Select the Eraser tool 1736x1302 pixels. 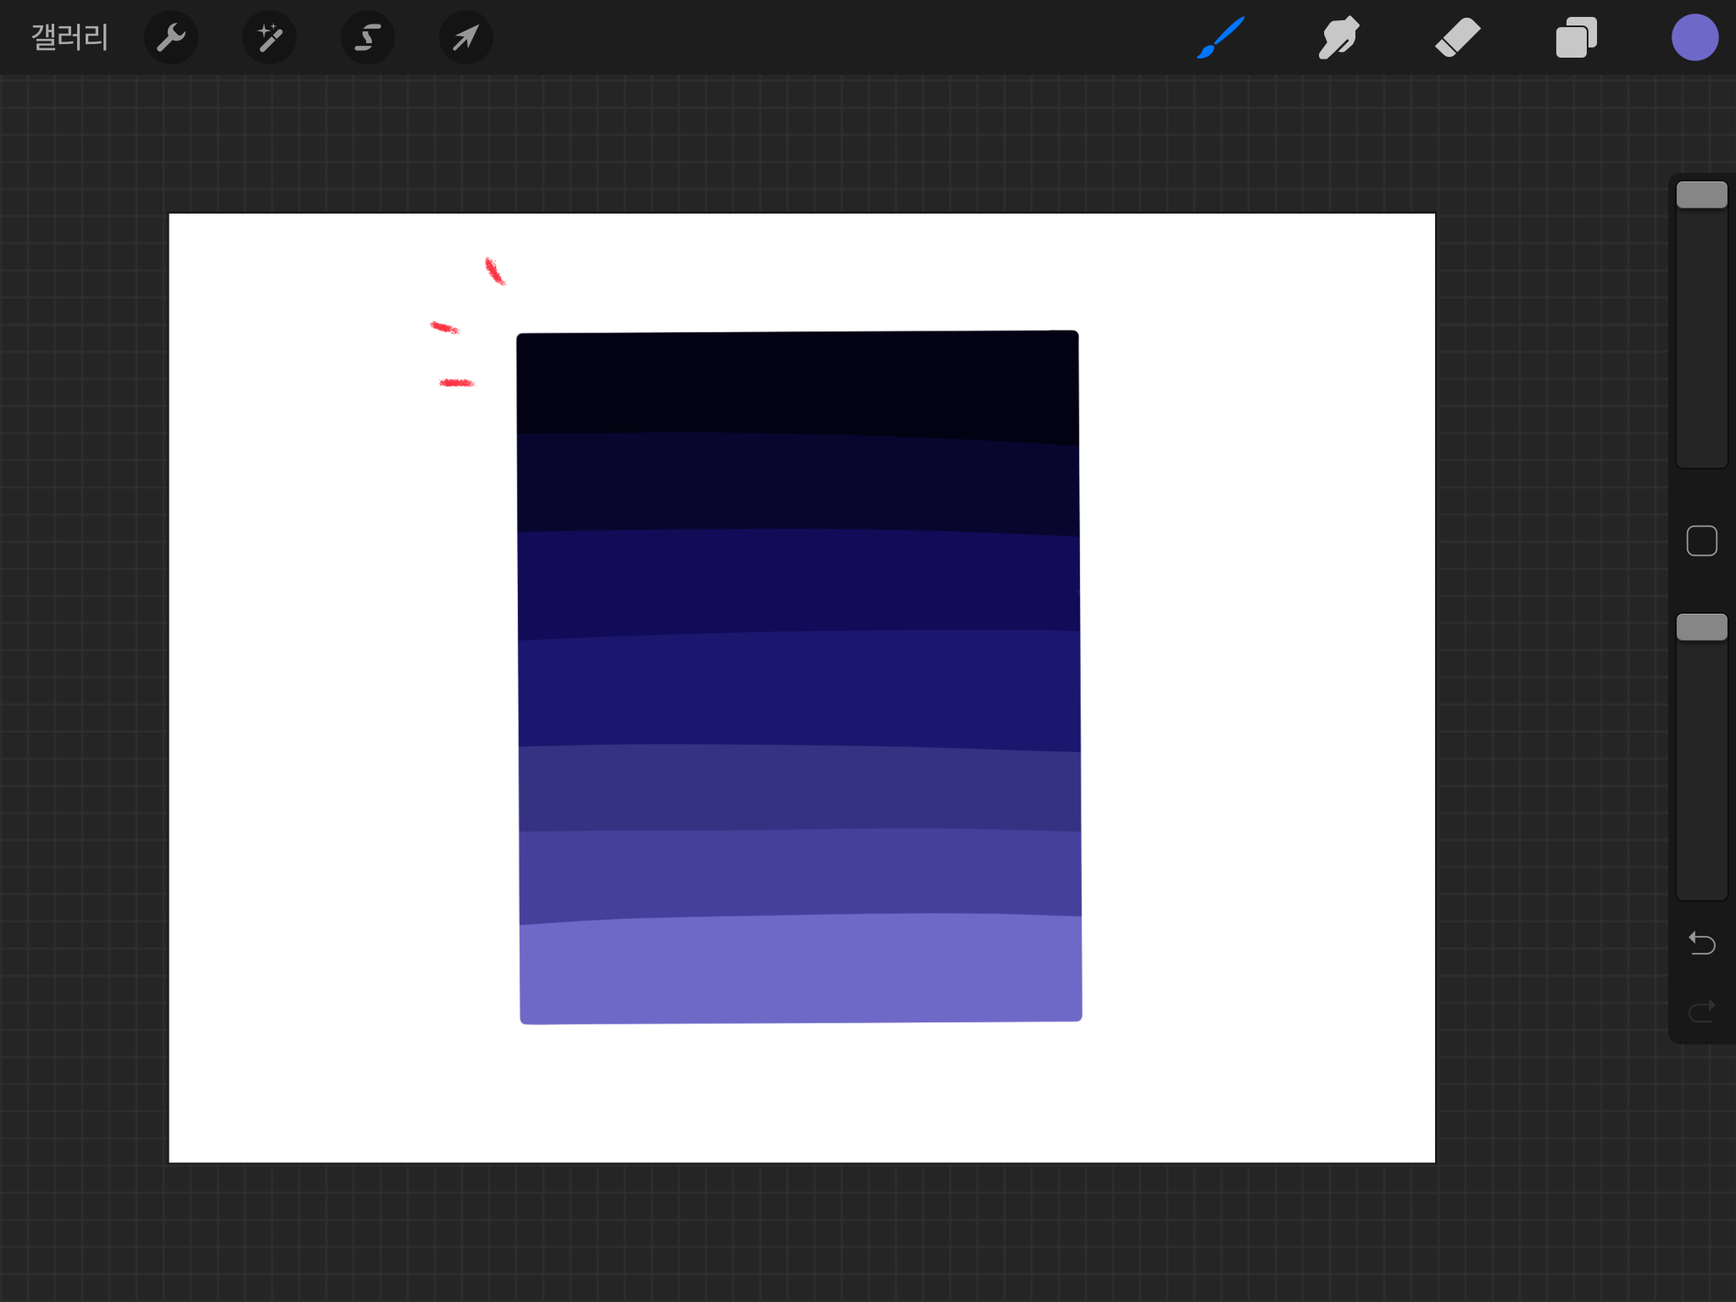pyautogui.click(x=1457, y=37)
